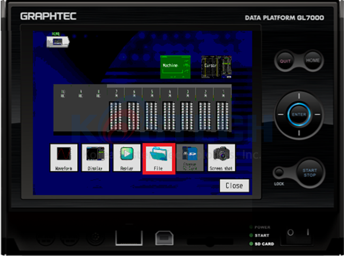This screenshot has height=256, width=344.
Task: Click the SD CARD indicator LED
Action: (251, 244)
